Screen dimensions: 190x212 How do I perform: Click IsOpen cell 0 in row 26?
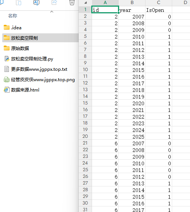pyautogui.click(x=158, y=176)
